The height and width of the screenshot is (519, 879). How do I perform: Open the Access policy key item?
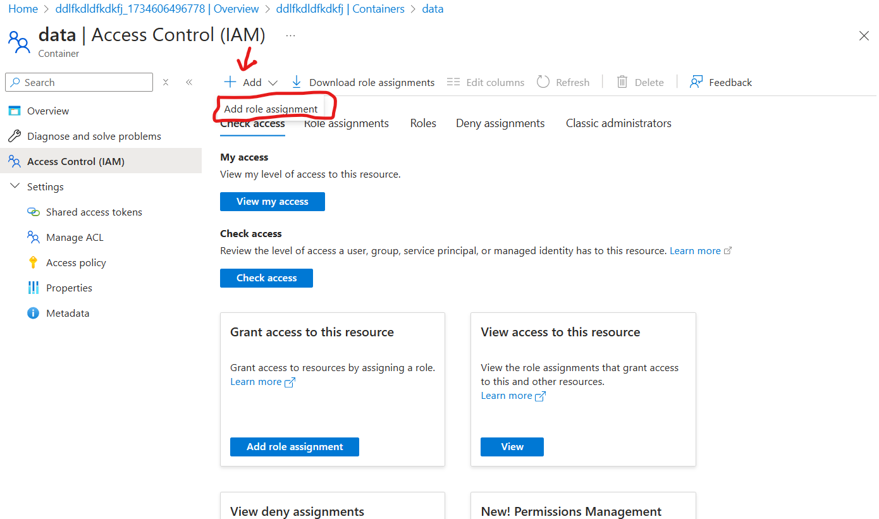[76, 263]
